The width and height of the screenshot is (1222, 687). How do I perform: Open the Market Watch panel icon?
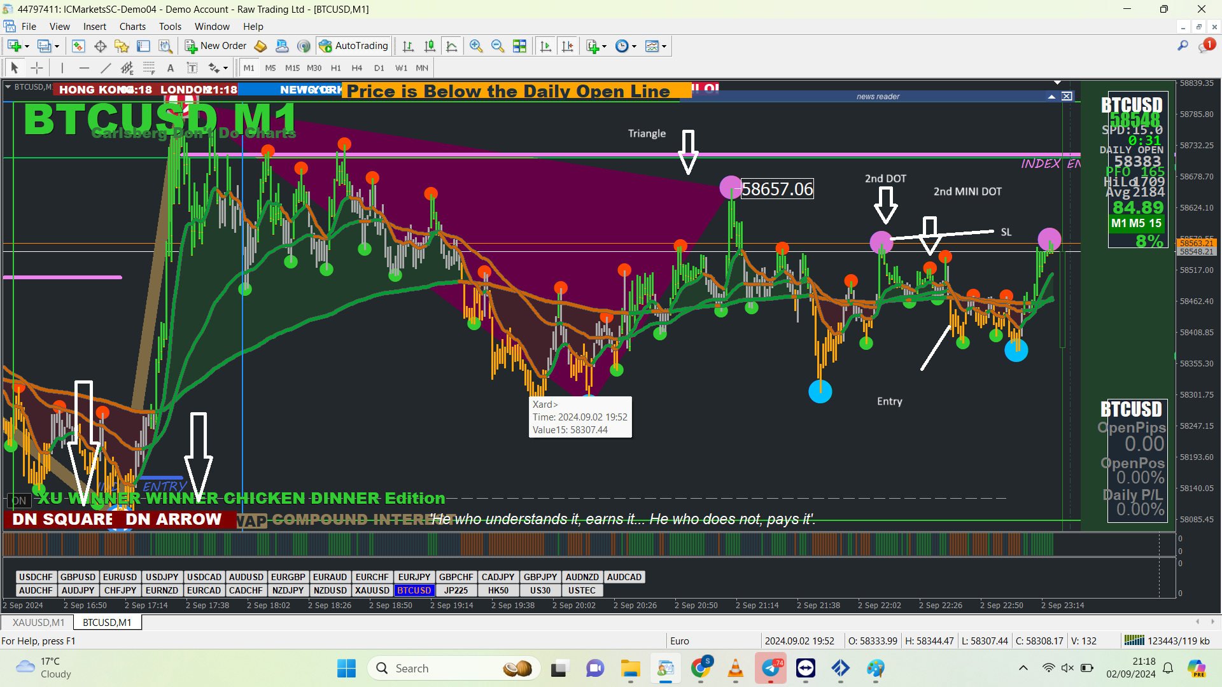(x=78, y=46)
